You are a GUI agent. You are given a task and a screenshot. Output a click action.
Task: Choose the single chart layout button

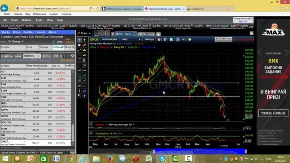[x=97, y=33]
